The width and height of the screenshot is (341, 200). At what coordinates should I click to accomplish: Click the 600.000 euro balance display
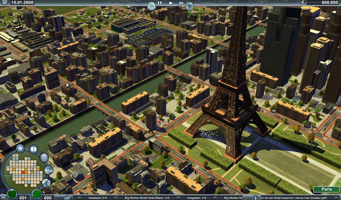coord(324,2)
